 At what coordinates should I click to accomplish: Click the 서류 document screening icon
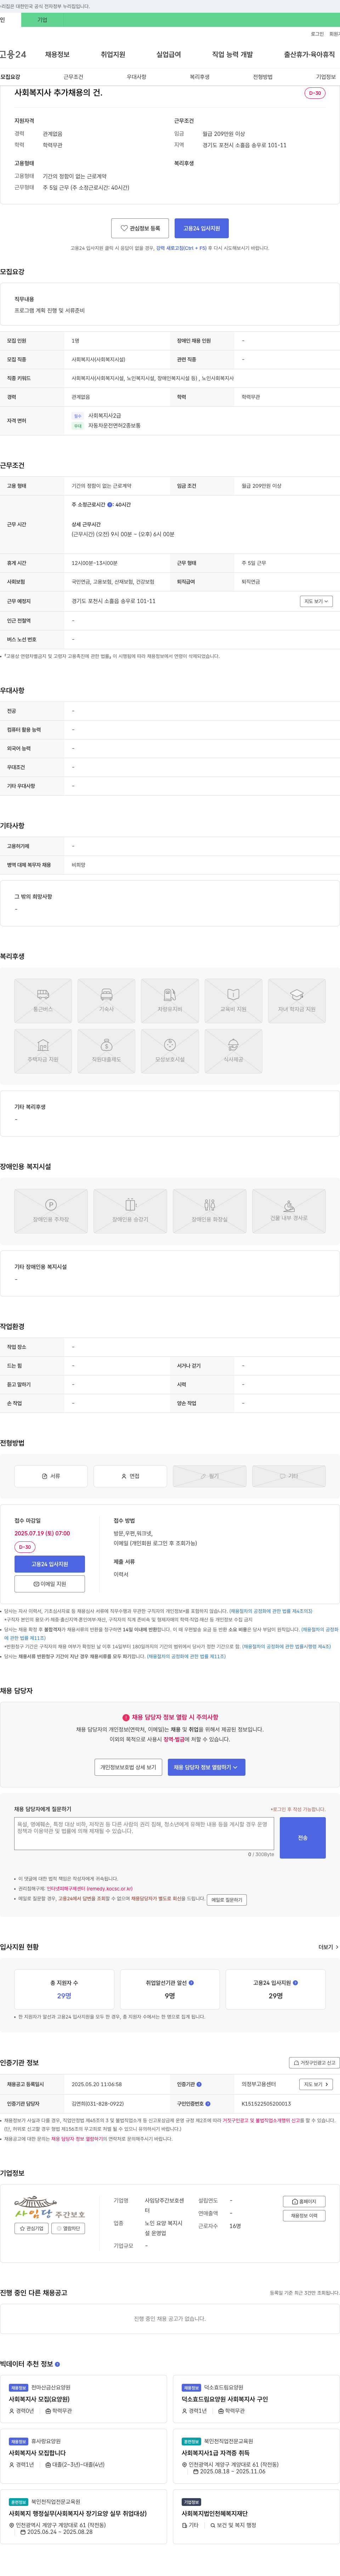click(51, 1476)
